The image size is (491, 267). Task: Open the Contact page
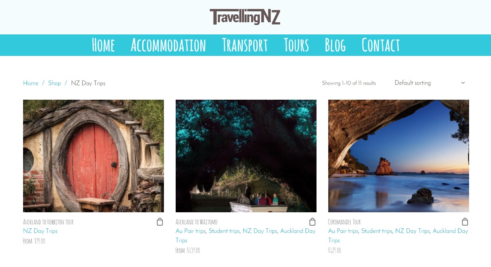[381, 45]
